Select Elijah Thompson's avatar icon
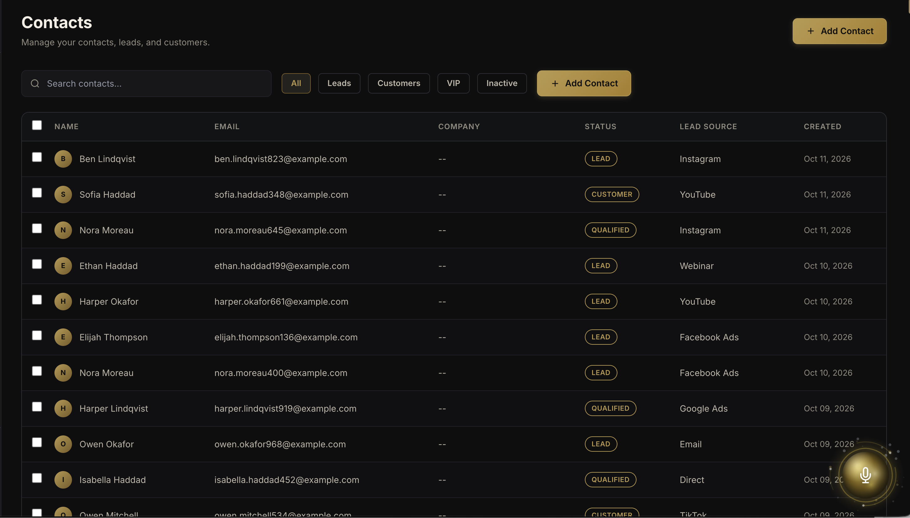 pyautogui.click(x=63, y=337)
